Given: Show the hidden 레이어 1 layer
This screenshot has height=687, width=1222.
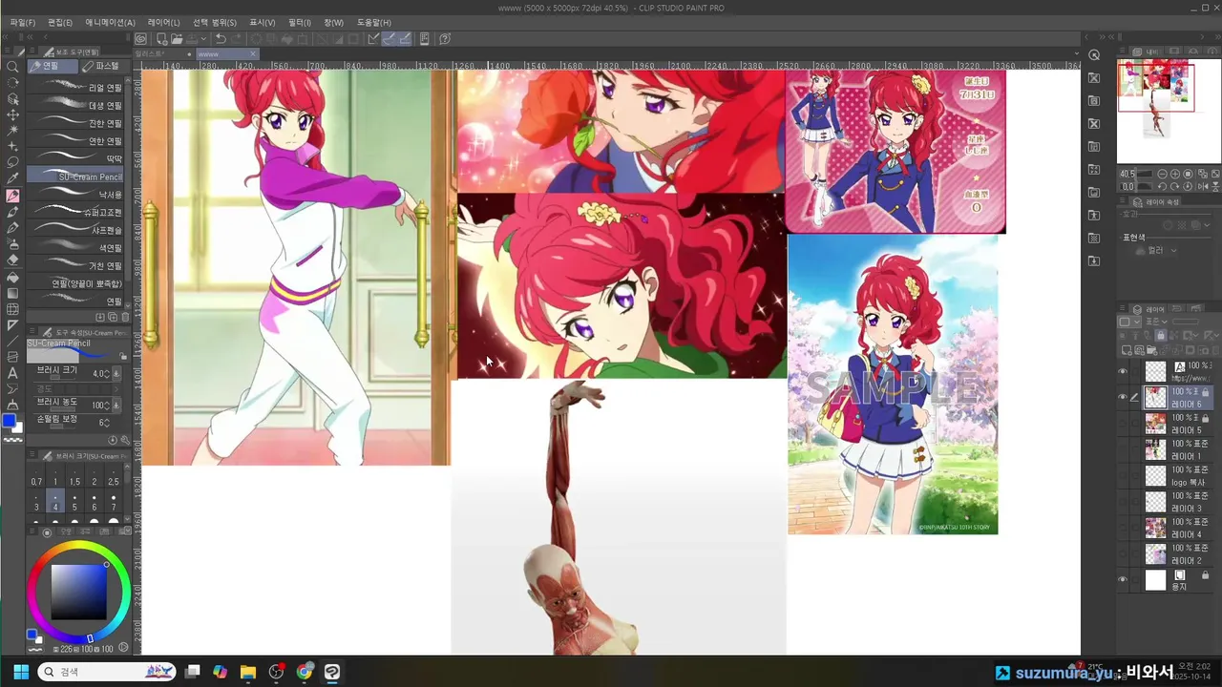Looking at the screenshot, I should point(1123,449).
